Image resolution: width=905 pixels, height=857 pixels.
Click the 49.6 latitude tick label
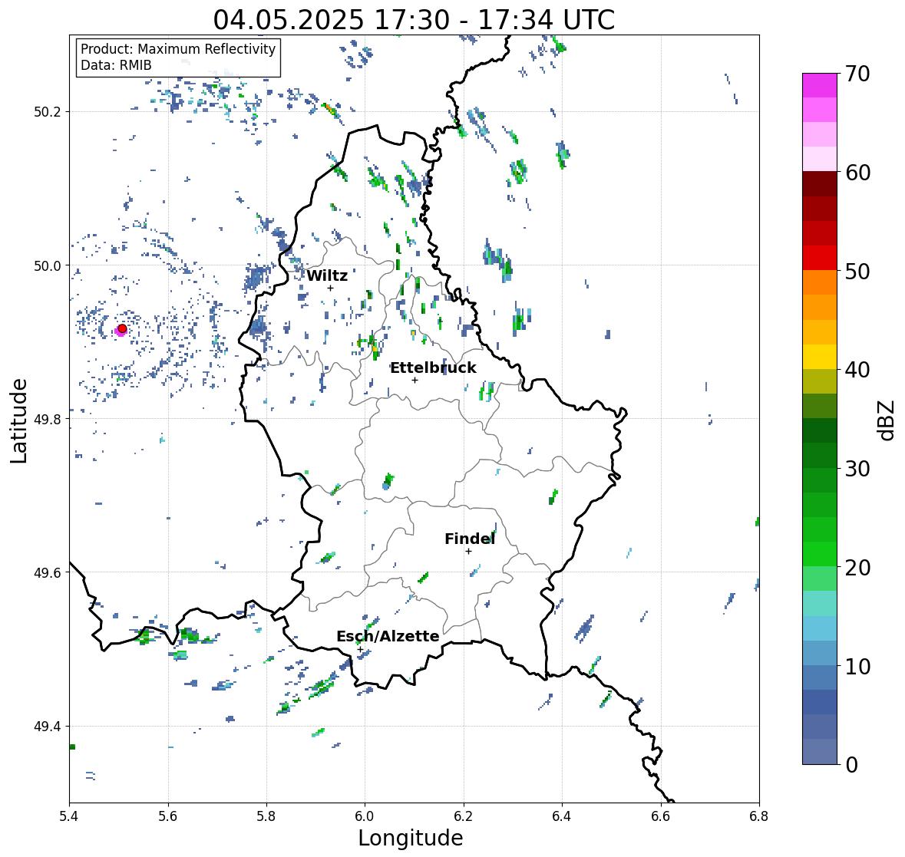[x=48, y=572]
